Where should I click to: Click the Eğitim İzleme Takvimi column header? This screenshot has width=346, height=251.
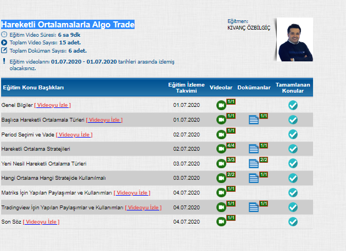187,88
